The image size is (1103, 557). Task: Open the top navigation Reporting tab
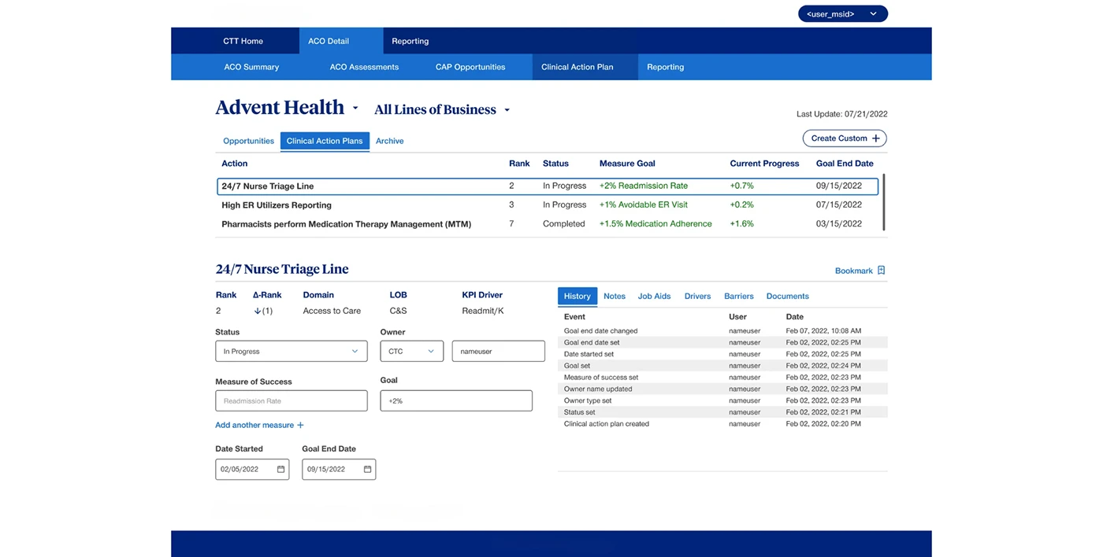410,41
